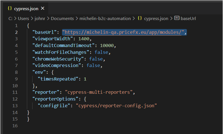Click the baseUrl symbol icon in breadcrumb
Viewport: 223px width, 134px height.
pos(177,18)
